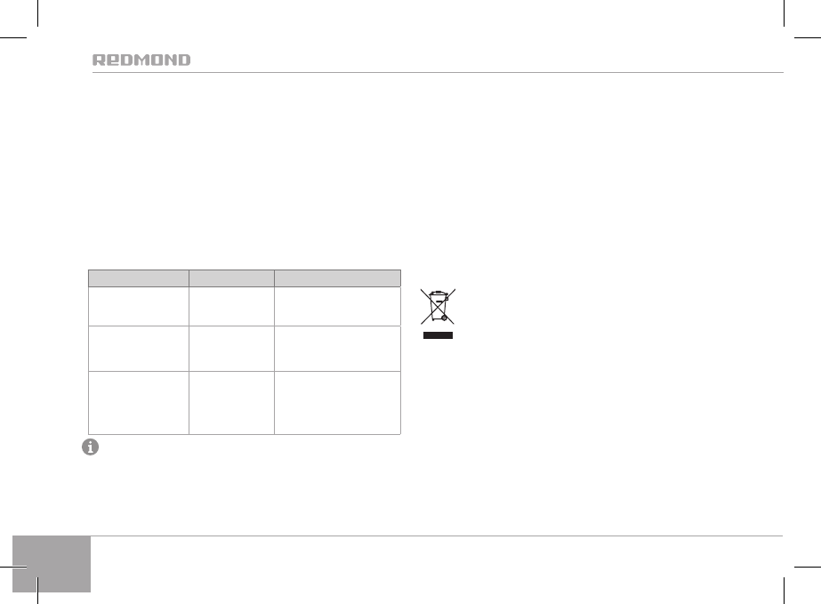Click the bottom-row, middle-column table cell
The width and height of the screenshot is (821, 604).
click(231, 402)
